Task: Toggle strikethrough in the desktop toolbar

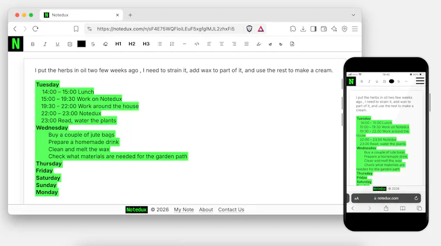Action: pyautogui.click(x=93, y=44)
